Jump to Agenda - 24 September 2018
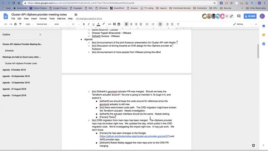 16,76
